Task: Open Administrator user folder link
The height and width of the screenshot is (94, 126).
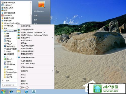Action: [x=39, y=11]
